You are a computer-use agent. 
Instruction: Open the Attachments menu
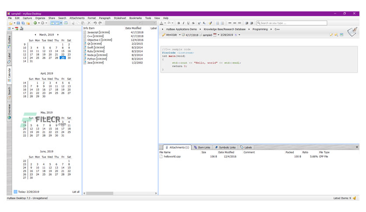point(77,18)
